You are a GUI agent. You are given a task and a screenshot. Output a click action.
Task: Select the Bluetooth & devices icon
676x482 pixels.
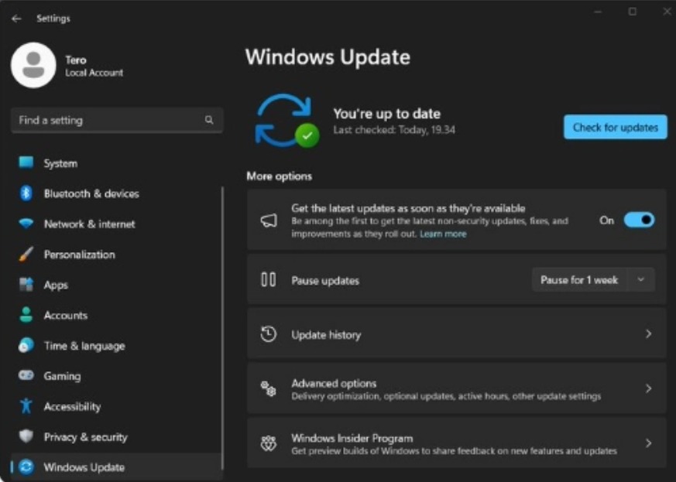24,193
